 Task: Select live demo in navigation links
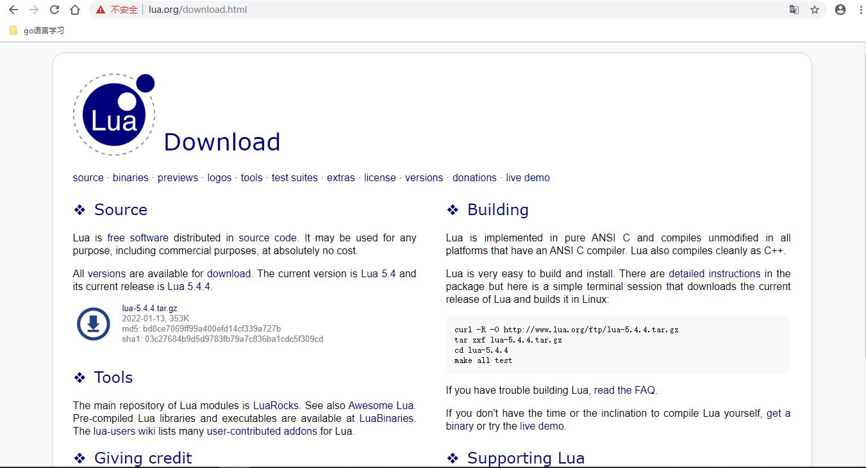point(528,177)
